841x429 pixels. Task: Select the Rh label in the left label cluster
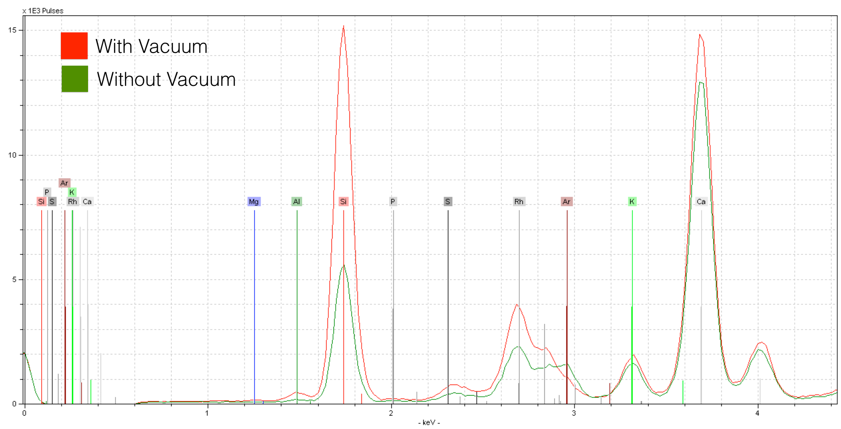pos(72,201)
